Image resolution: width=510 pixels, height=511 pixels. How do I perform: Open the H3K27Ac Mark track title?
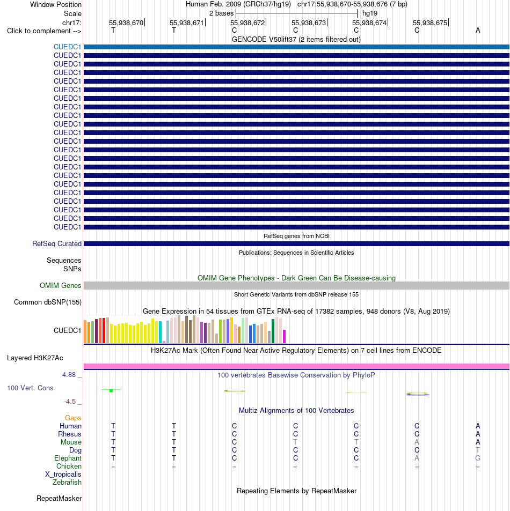point(296,350)
